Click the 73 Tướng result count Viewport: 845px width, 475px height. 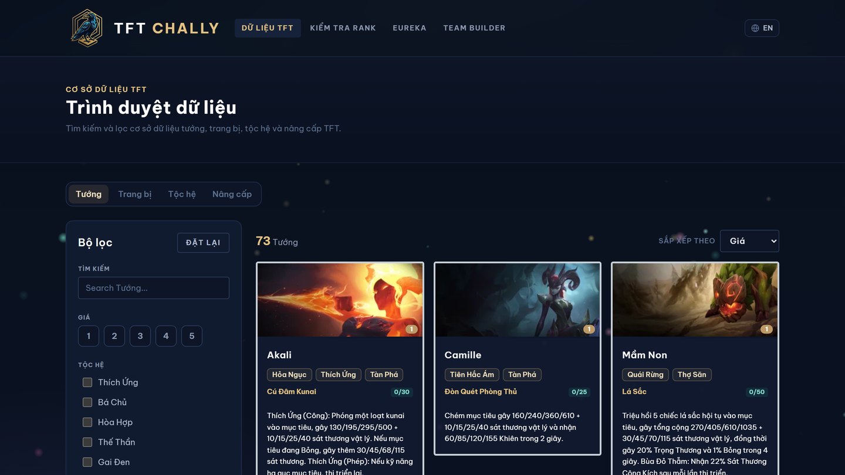tap(277, 242)
